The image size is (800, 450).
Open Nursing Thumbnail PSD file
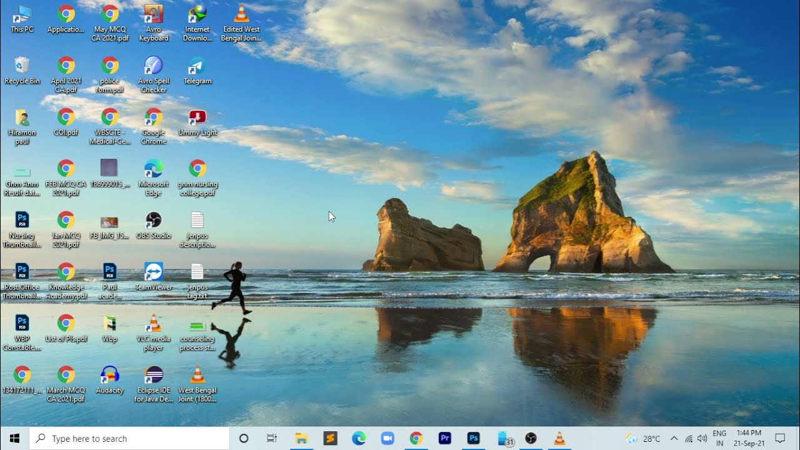[22, 229]
